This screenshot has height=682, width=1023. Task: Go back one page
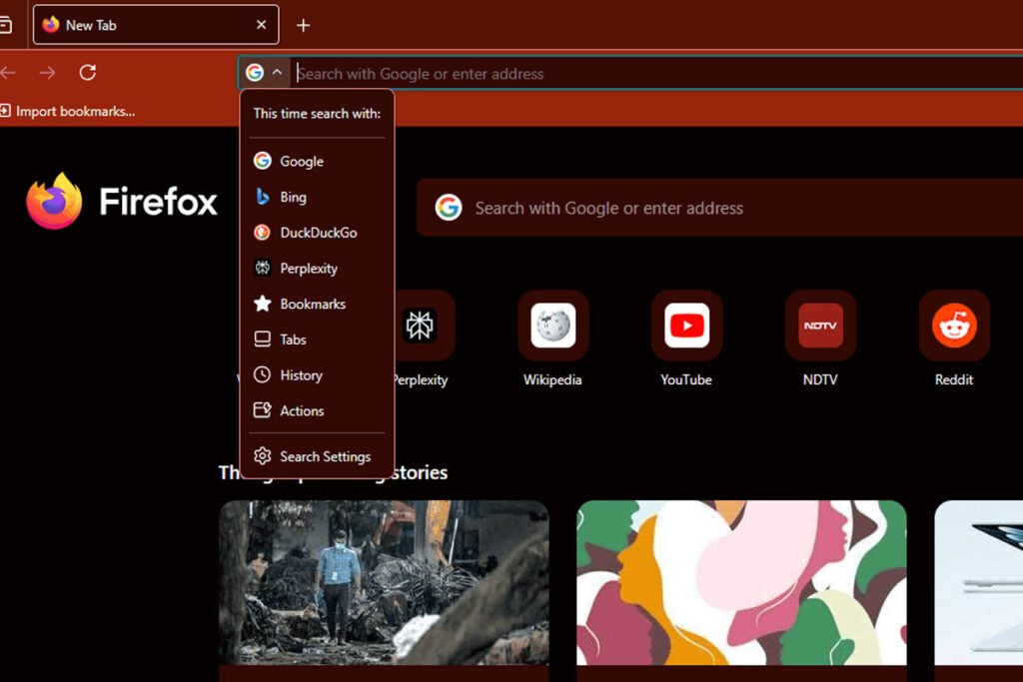point(7,72)
